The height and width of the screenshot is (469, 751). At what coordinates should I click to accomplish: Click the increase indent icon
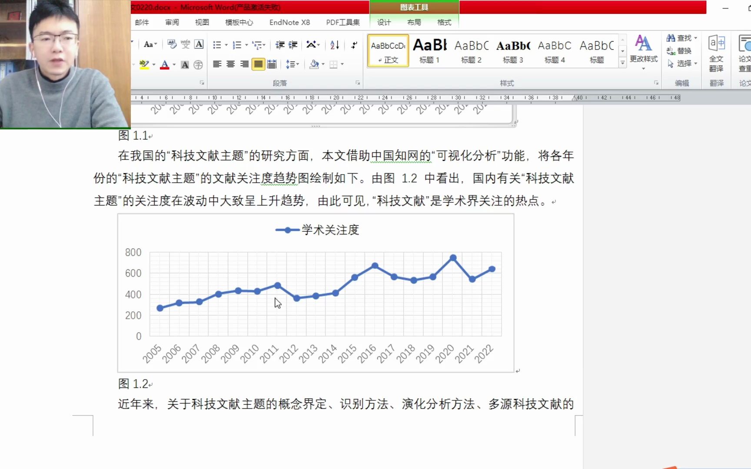[x=293, y=46]
